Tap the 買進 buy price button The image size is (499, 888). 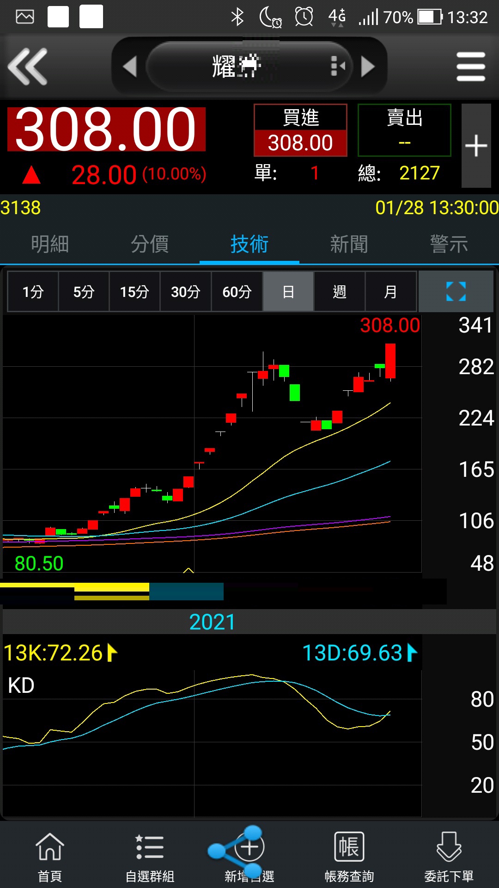point(300,130)
